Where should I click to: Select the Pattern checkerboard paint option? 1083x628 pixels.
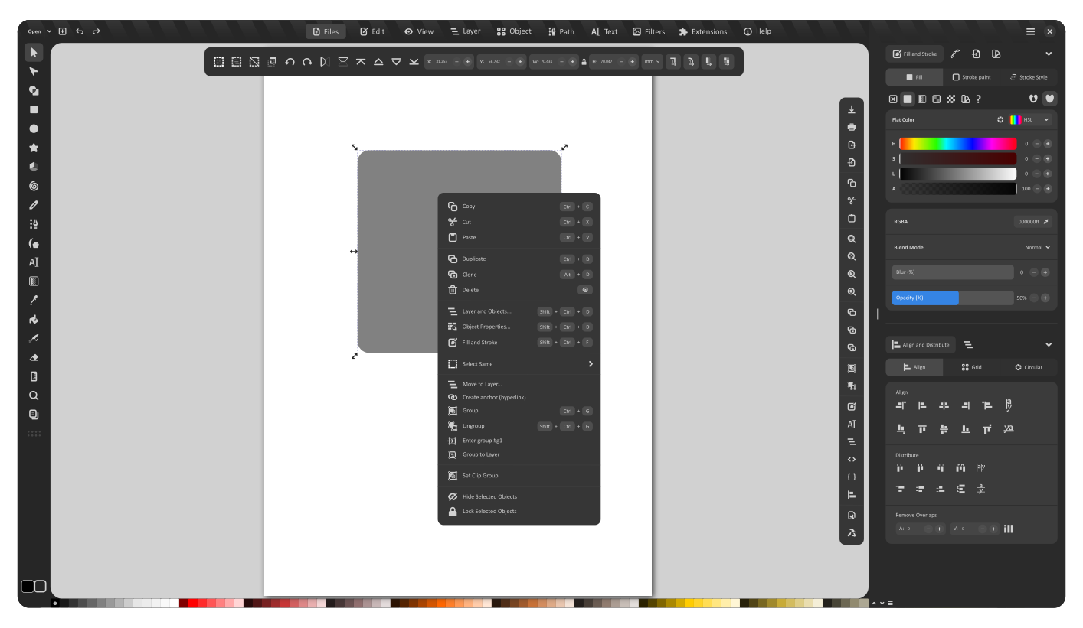click(950, 99)
